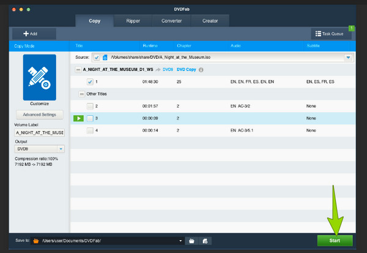Click the Title column header
367x253 pixels.
pyautogui.click(x=79, y=46)
